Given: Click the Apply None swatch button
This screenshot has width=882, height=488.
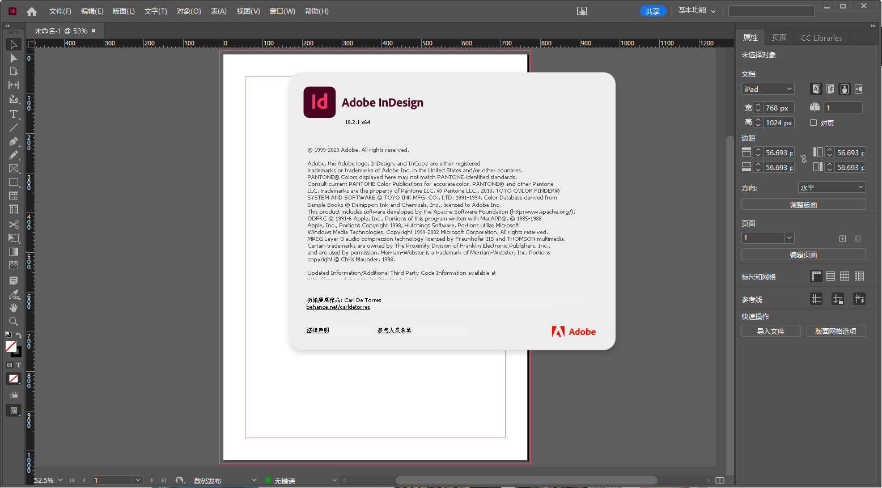Looking at the screenshot, I should point(14,379).
